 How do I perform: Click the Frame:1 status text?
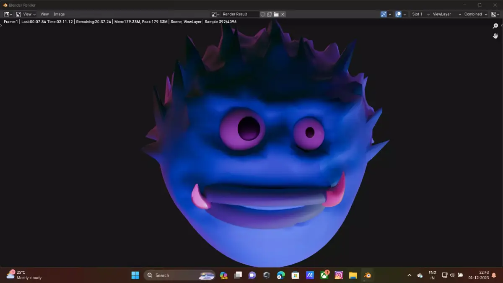point(11,22)
